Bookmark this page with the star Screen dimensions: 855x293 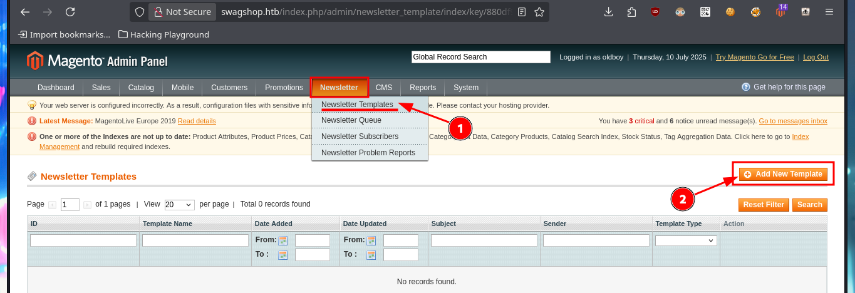coord(539,12)
